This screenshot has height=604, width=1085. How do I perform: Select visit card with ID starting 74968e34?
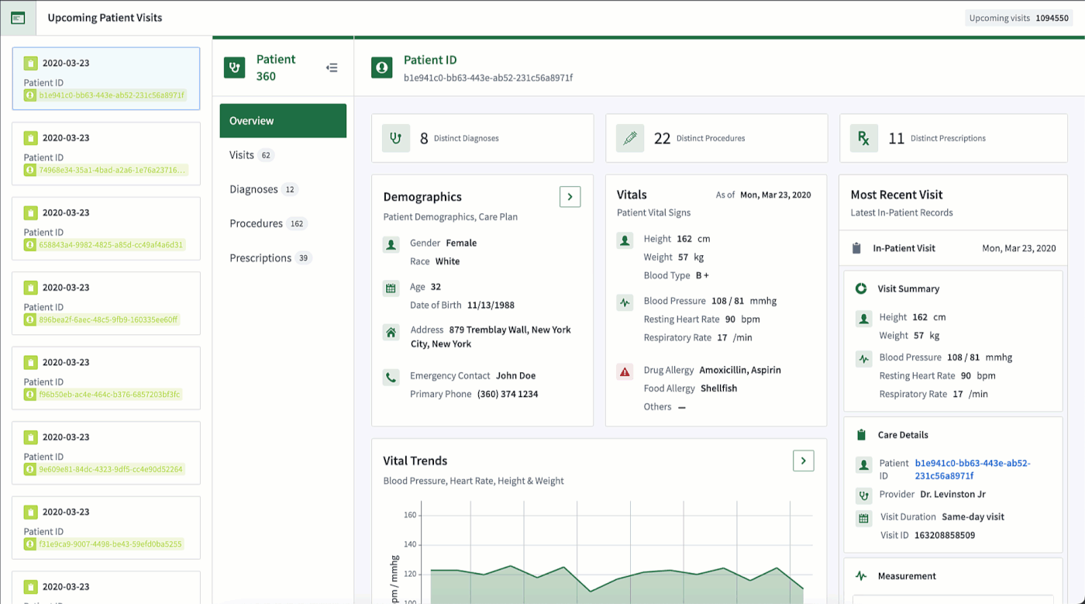pos(106,154)
